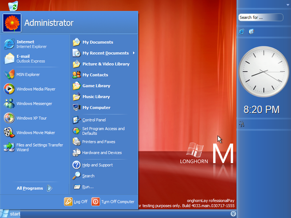The width and height of the screenshot is (291, 218).
Task: Click the sidebar Search for field
Action: [x=260, y=17]
